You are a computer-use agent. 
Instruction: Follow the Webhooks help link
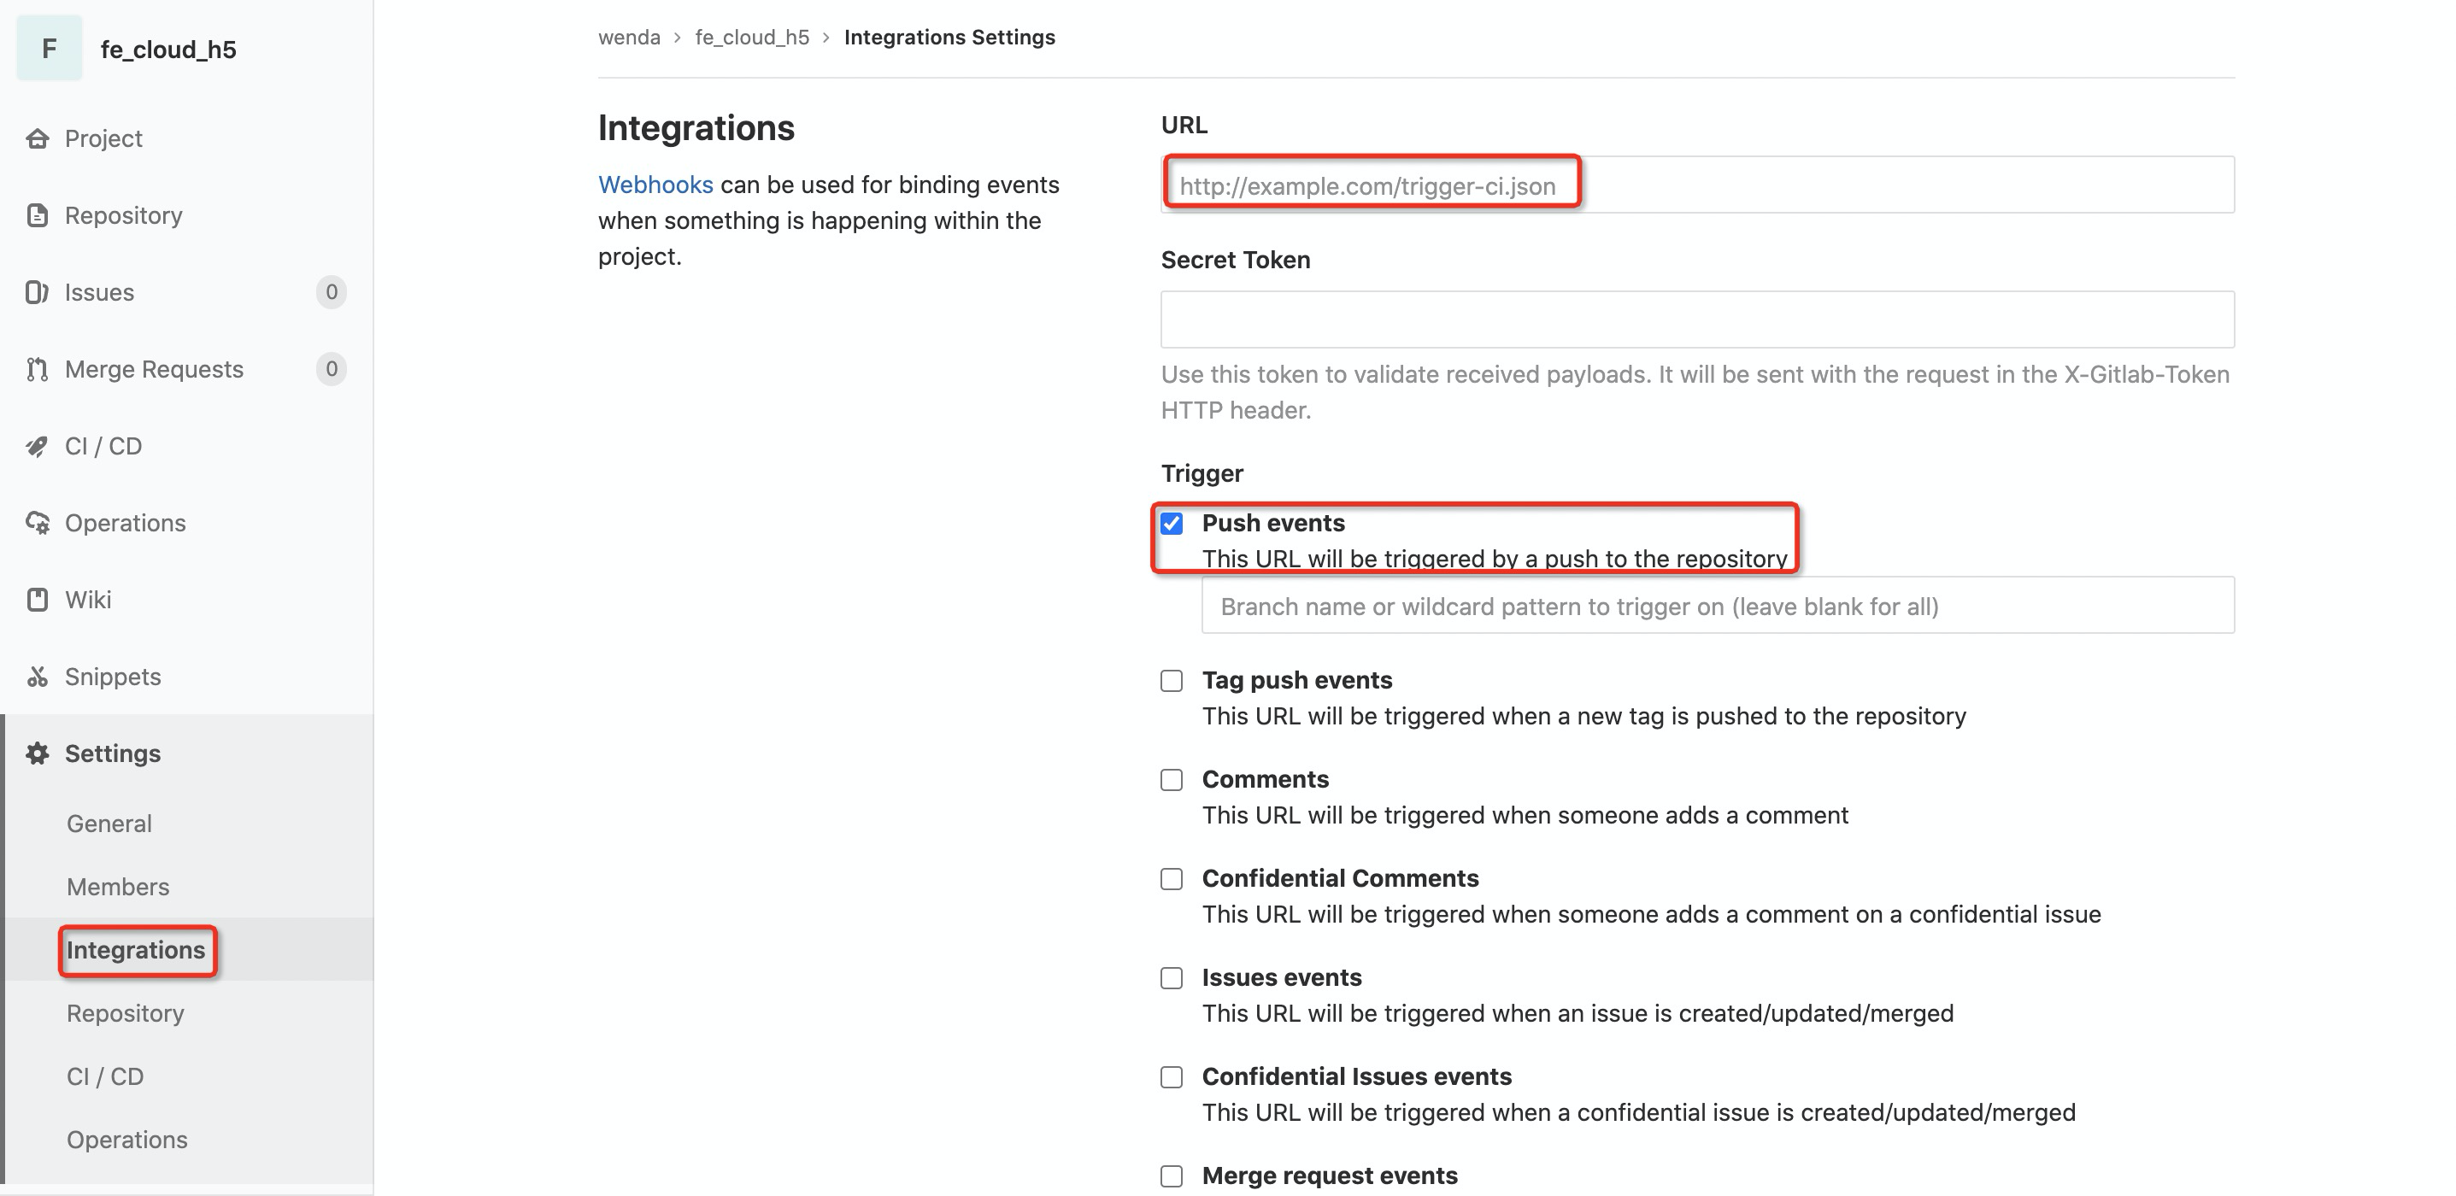tap(655, 185)
